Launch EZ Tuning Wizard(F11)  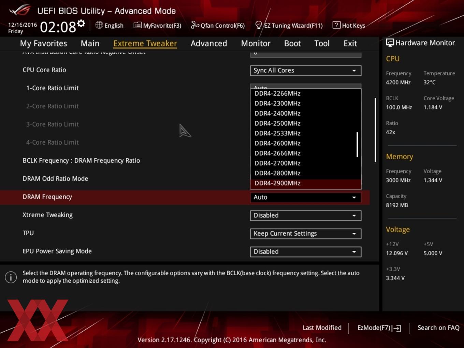(x=289, y=25)
